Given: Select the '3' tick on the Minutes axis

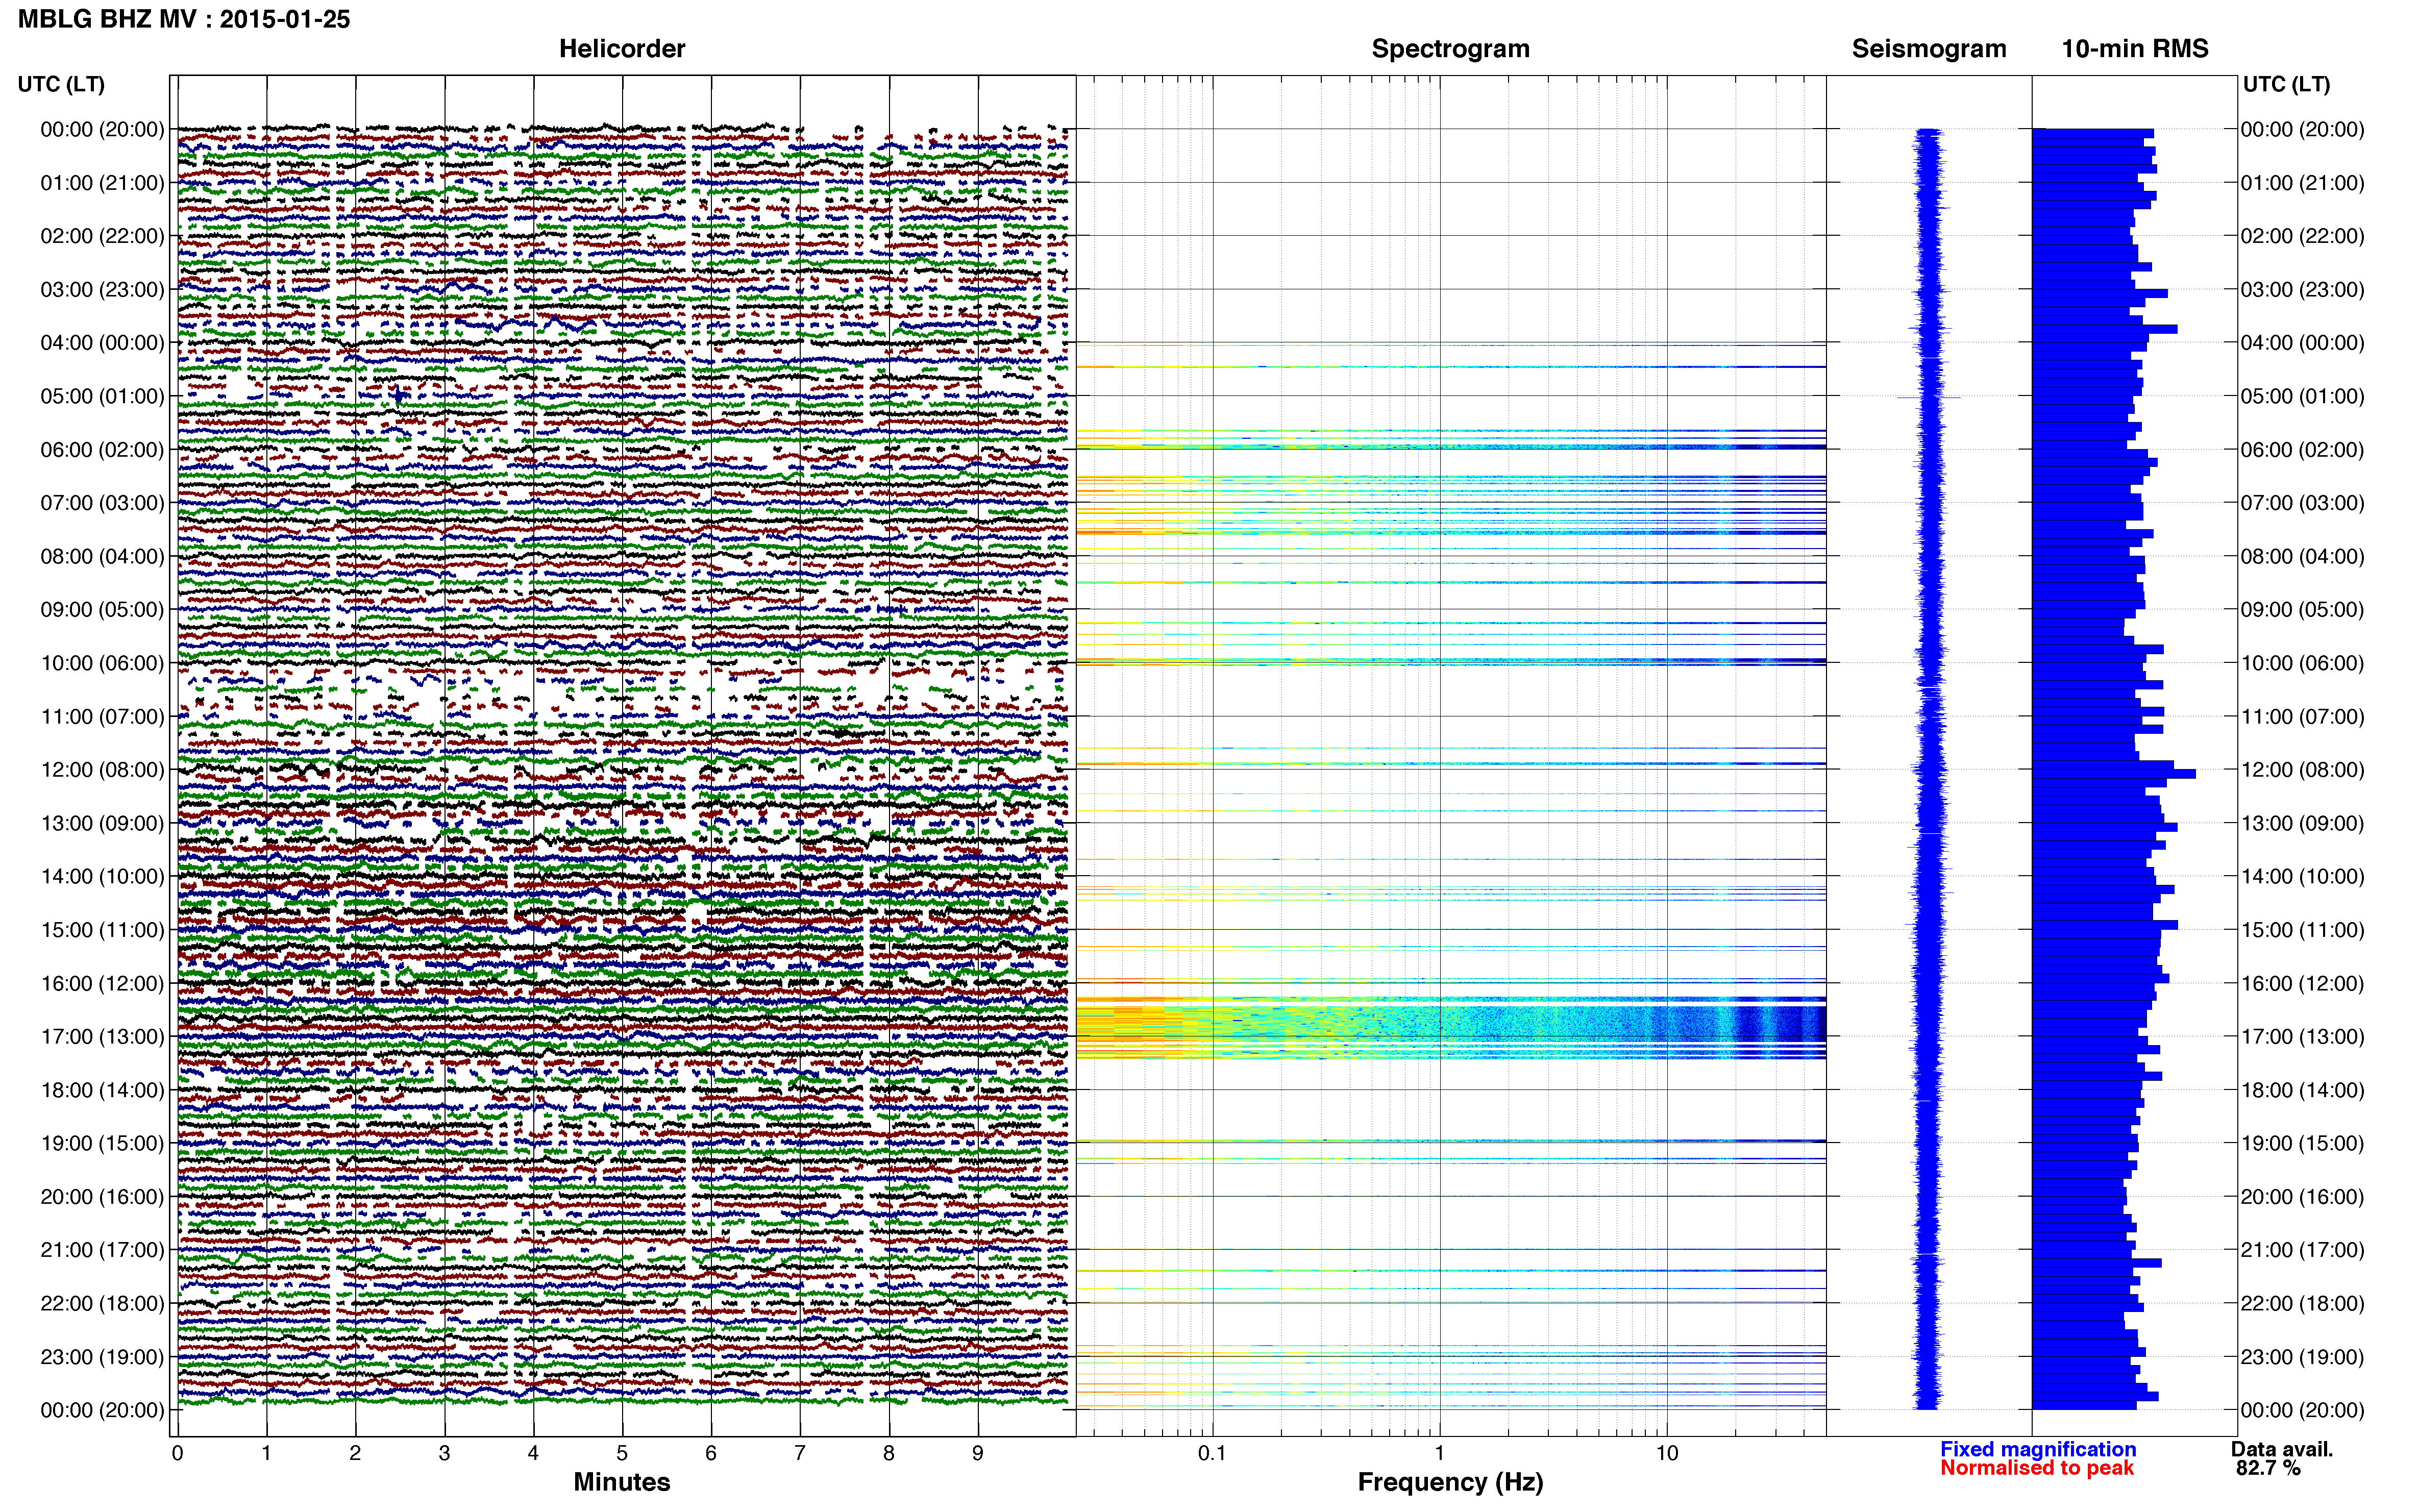Looking at the screenshot, I should (x=444, y=1453).
